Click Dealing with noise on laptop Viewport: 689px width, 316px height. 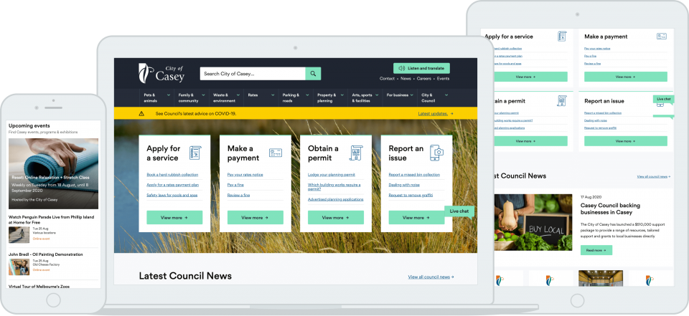coord(404,185)
